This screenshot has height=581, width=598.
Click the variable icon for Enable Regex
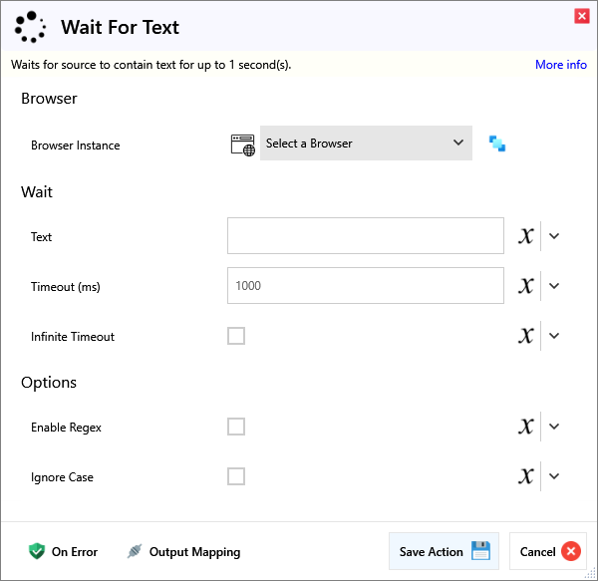pos(526,427)
